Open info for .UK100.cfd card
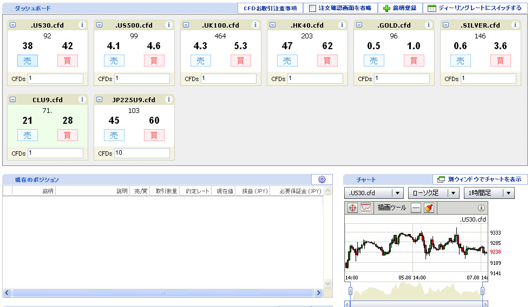Screen dimensions: 531x307 (255, 25)
